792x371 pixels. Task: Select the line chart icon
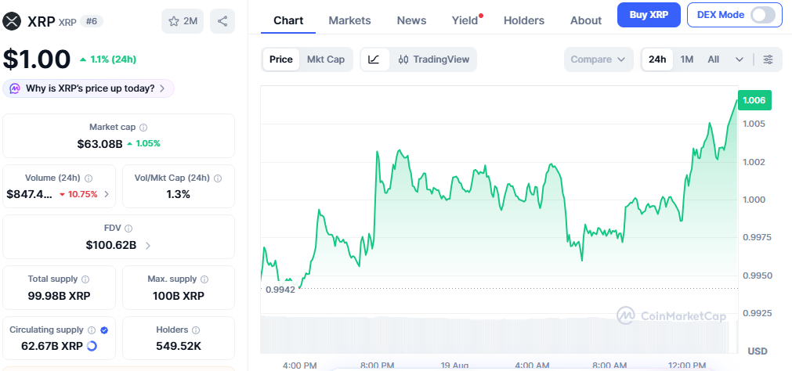coord(374,59)
